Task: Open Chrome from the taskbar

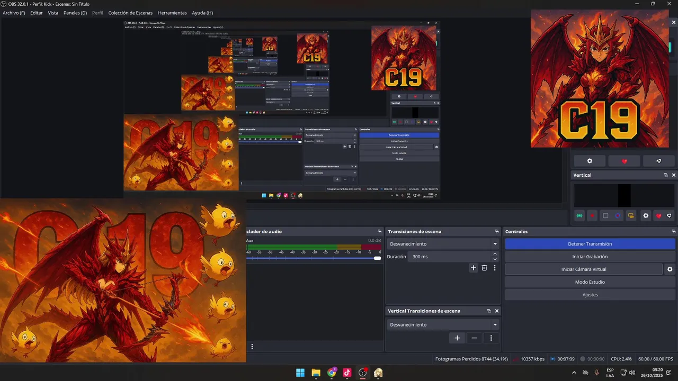Action: pos(332,373)
